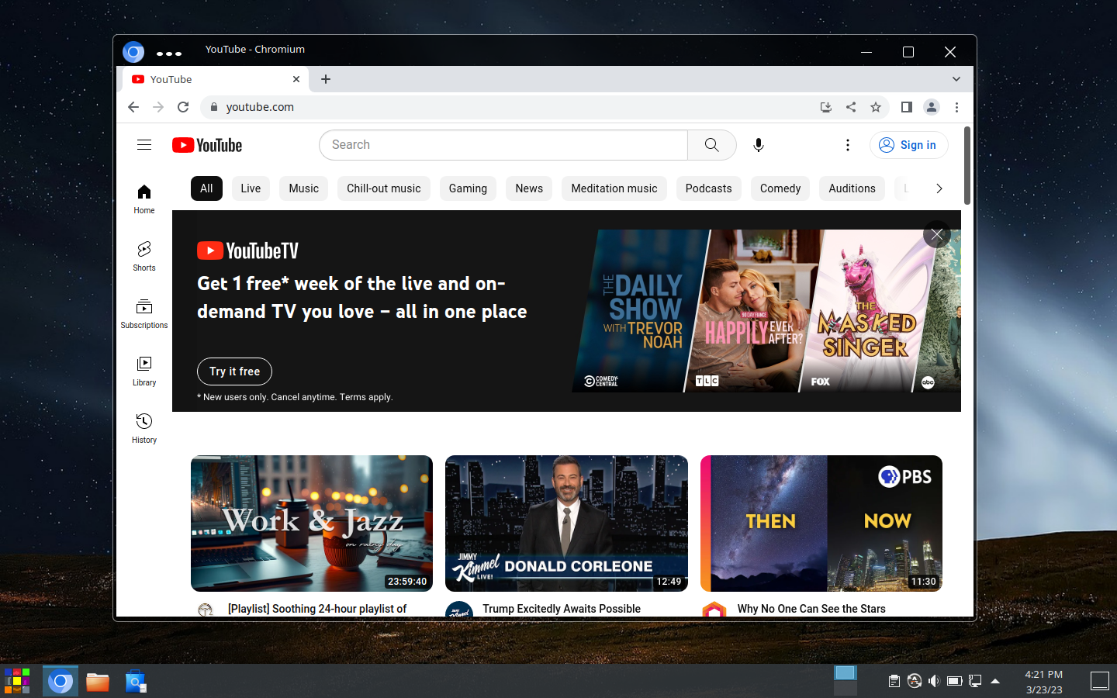Dismiss the YouTube TV banner
The image size is (1117, 698).
click(937, 234)
